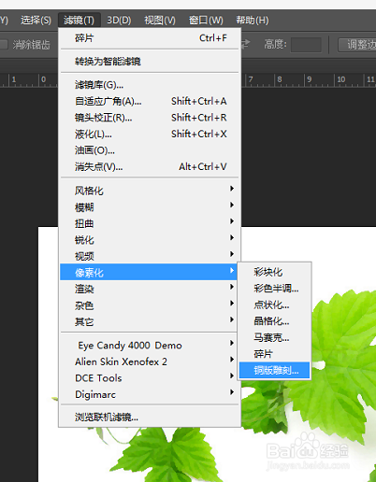This screenshot has height=482, width=376.
Task: Click the 高度 input field
Action: coord(306,45)
